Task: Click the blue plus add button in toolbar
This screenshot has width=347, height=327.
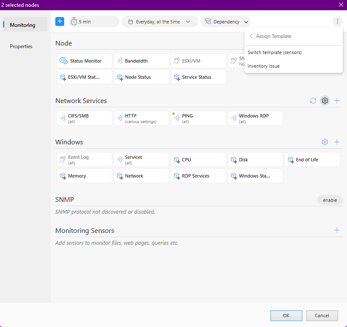Action: pos(60,21)
